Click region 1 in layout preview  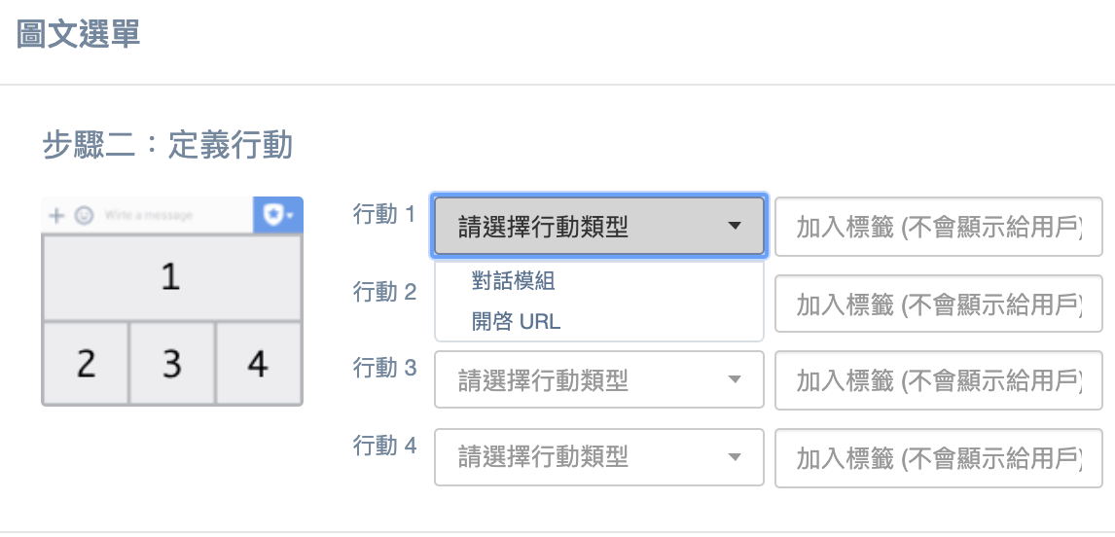(x=172, y=277)
